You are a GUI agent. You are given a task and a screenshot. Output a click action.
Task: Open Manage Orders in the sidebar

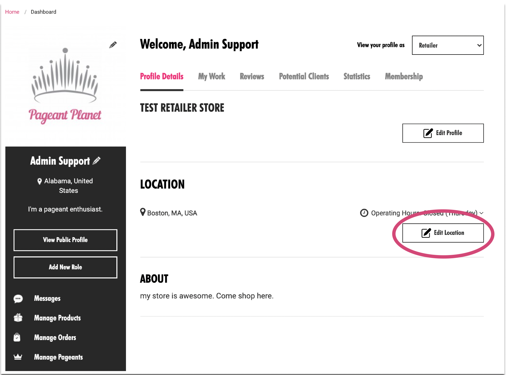(55, 337)
